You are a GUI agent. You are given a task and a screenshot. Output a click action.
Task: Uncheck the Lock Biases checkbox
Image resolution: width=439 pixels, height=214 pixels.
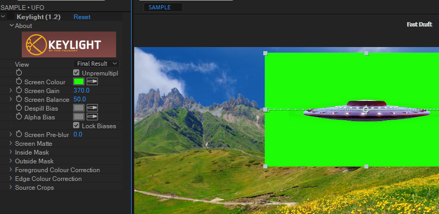[x=76, y=126]
